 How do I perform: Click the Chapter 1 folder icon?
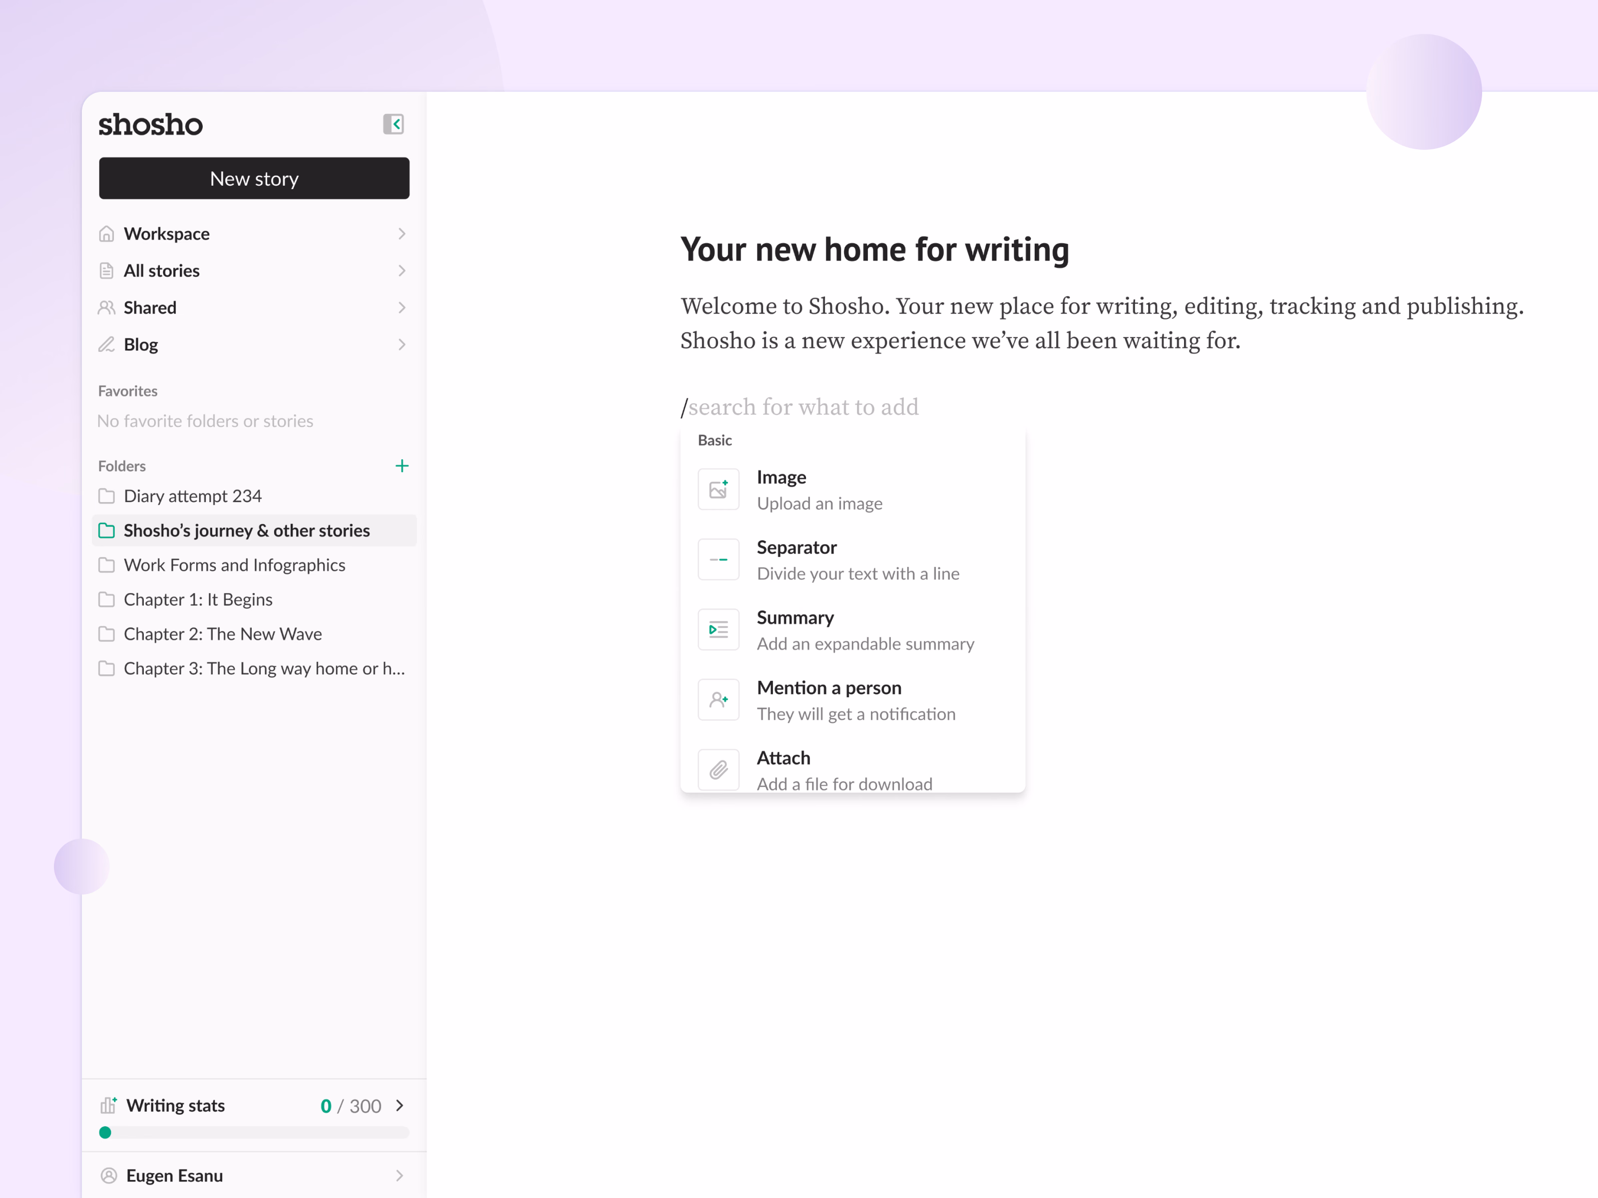[x=106, y=599]
